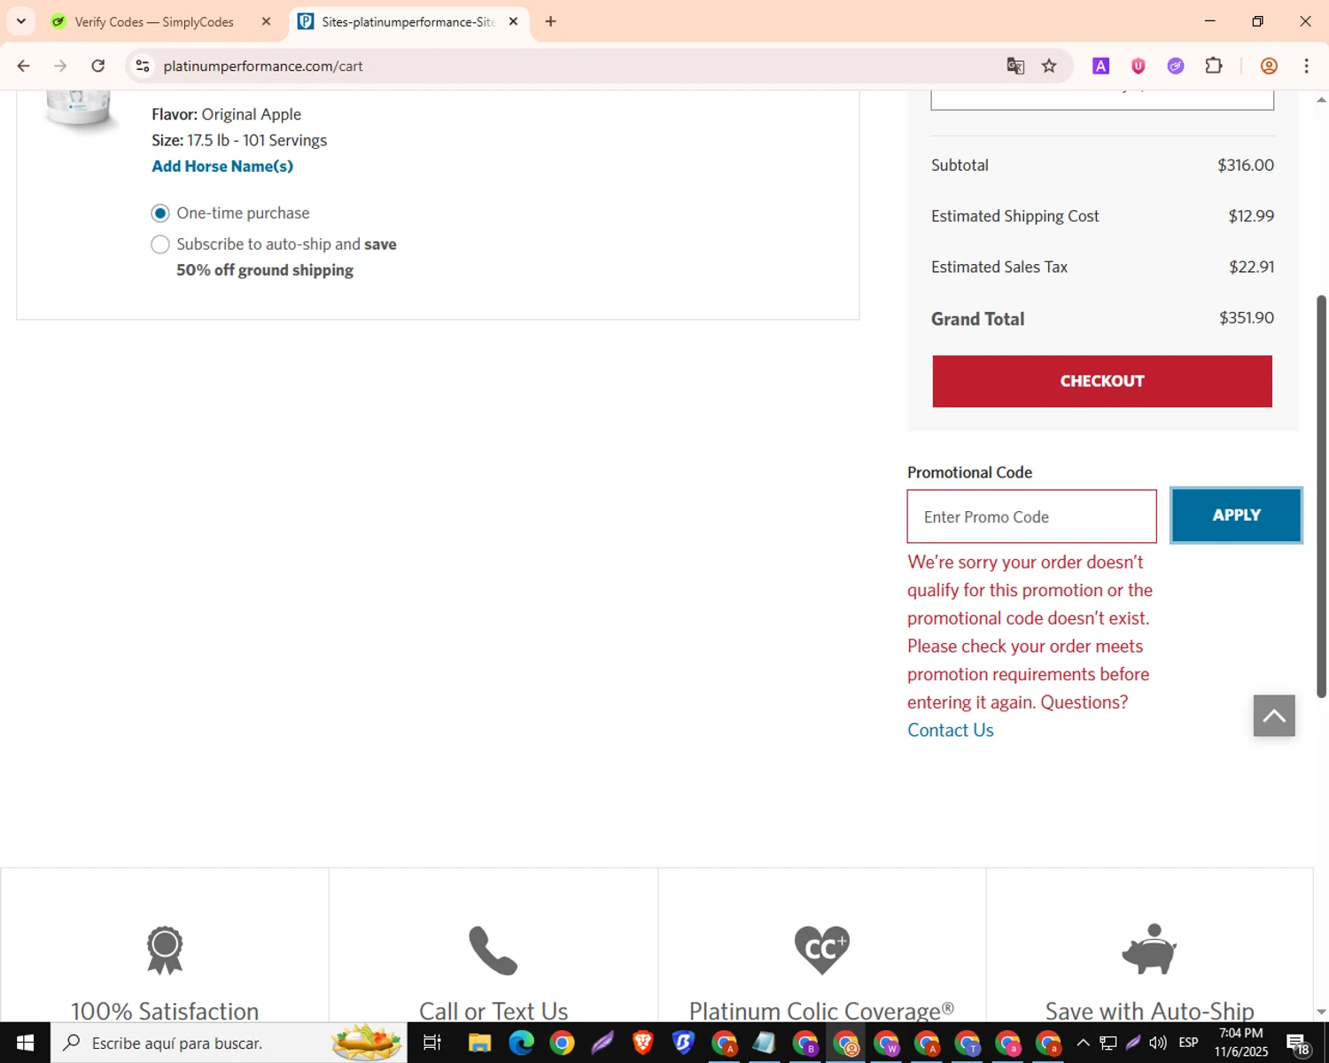The height and width of the screenshot is (1063, 1329).
Task: Open the purple A extension
Action: pyautogui.click(x=1100, y=66)
